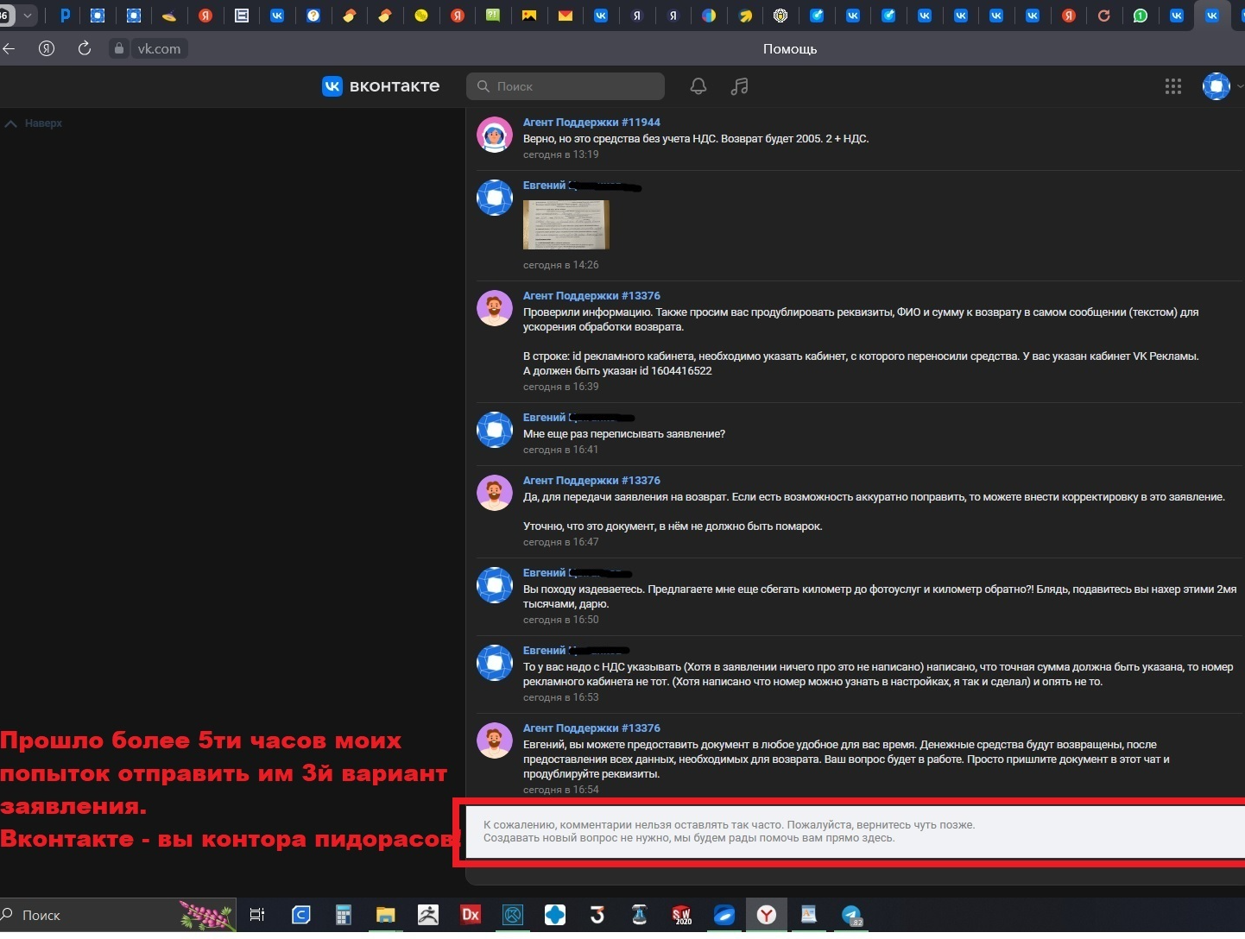Go back with the browser back arrow

click(9, 48)
